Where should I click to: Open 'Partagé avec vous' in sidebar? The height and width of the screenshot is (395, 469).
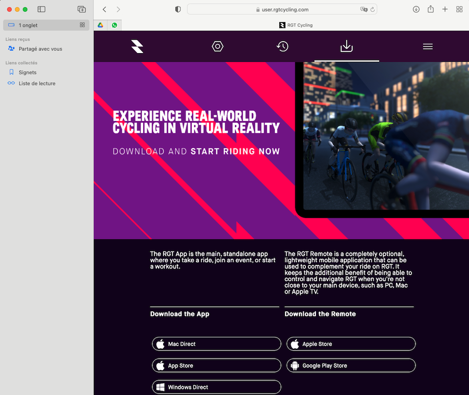pyautogui.click(x=40, y=49)
